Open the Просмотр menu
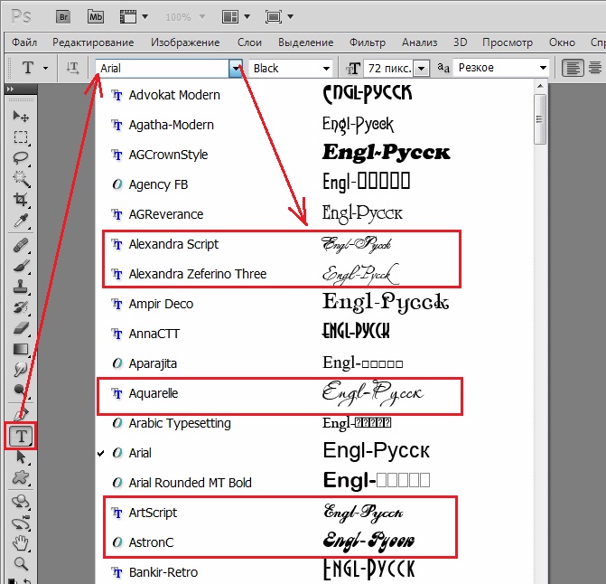 [508, 42]
